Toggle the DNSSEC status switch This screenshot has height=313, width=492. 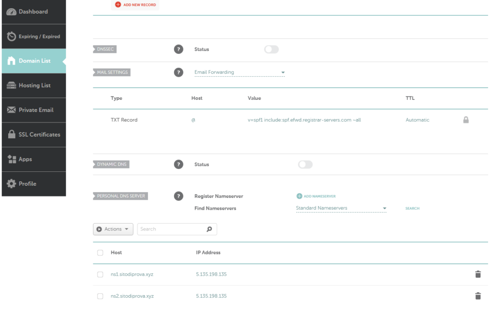271,49
